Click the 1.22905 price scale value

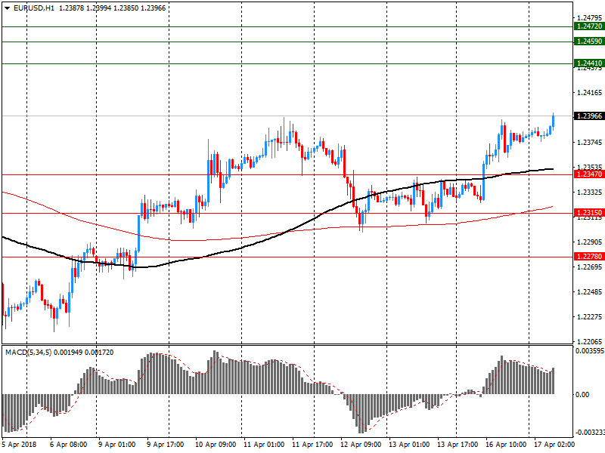coord(590,242)
